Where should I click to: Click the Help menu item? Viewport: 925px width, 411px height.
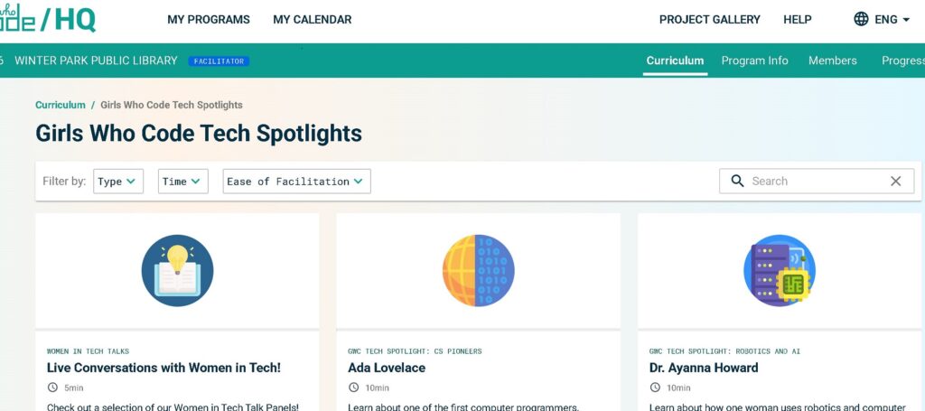click(x=798, y=19)
